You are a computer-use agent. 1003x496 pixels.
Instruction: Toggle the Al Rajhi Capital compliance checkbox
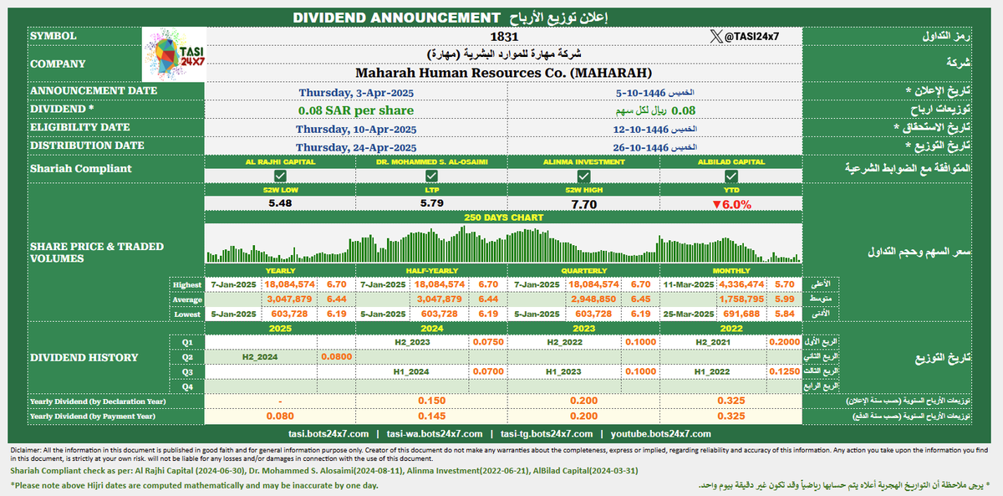[x=281, y=176]
